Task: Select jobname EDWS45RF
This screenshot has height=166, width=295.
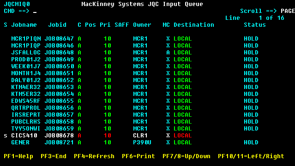Action: (26, 101)
